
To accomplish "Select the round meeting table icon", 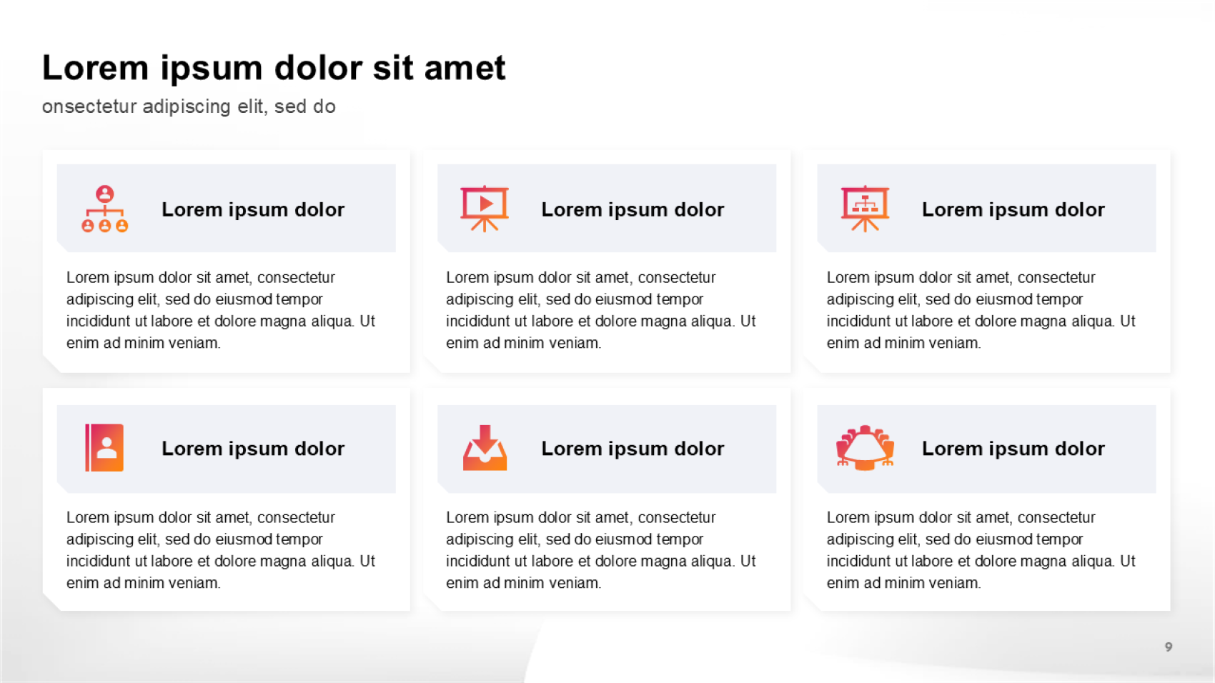I will 865,448.
